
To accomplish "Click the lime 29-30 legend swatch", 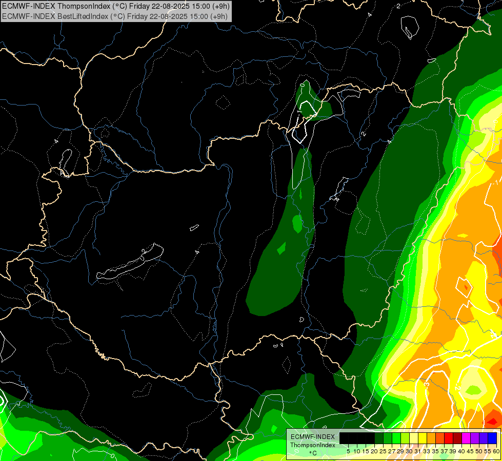I will point(405,438).
